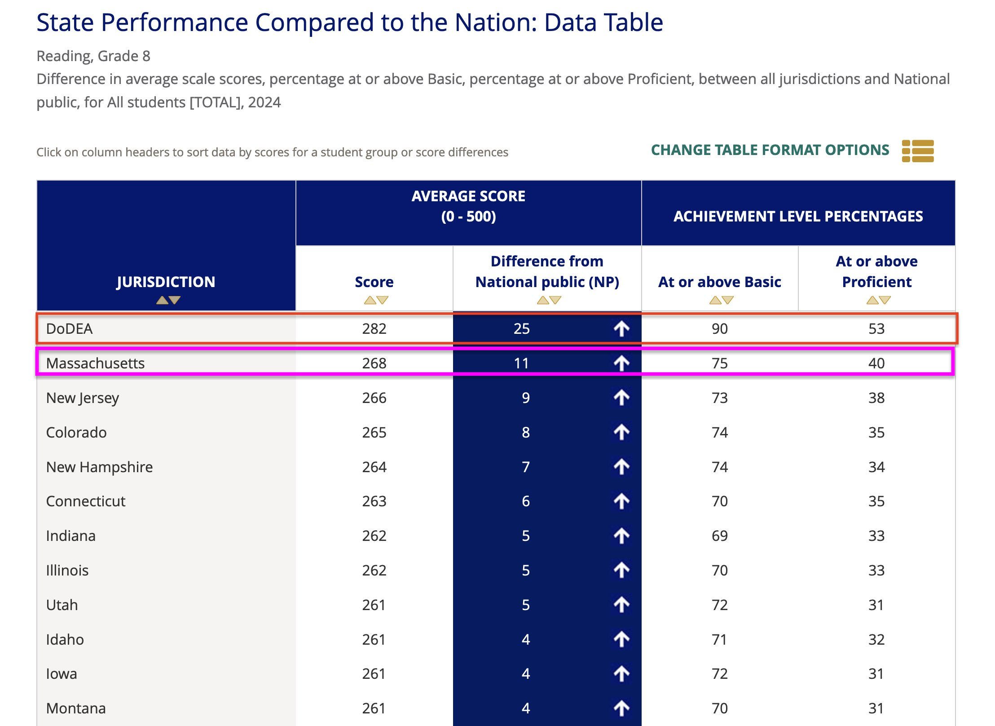Sort At or above Proficient descending

(885, 300)
